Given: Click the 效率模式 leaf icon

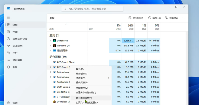Looking at the screenshot, I should (166, 18).
